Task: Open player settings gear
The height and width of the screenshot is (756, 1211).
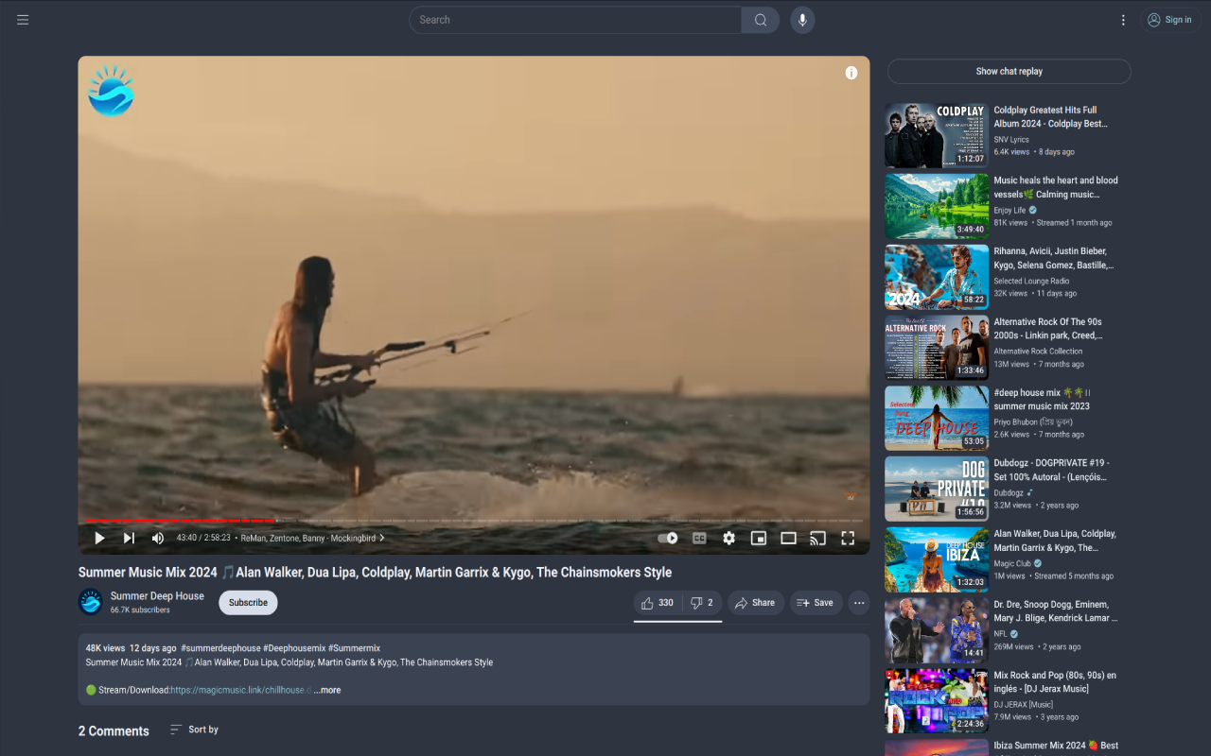Action: tap(728, 538)
